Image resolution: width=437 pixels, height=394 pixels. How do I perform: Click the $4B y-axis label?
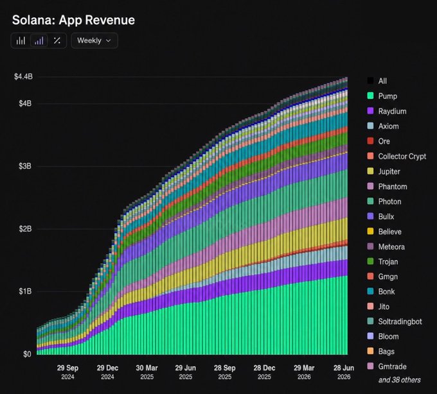click(x=25, y=103)
